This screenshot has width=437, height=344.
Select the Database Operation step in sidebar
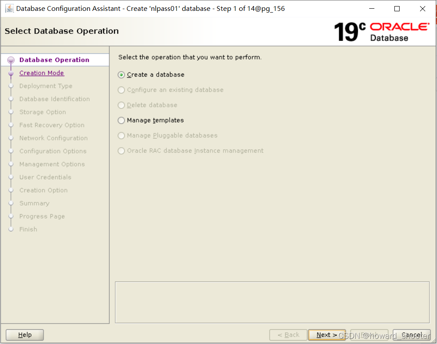point(54,60)
